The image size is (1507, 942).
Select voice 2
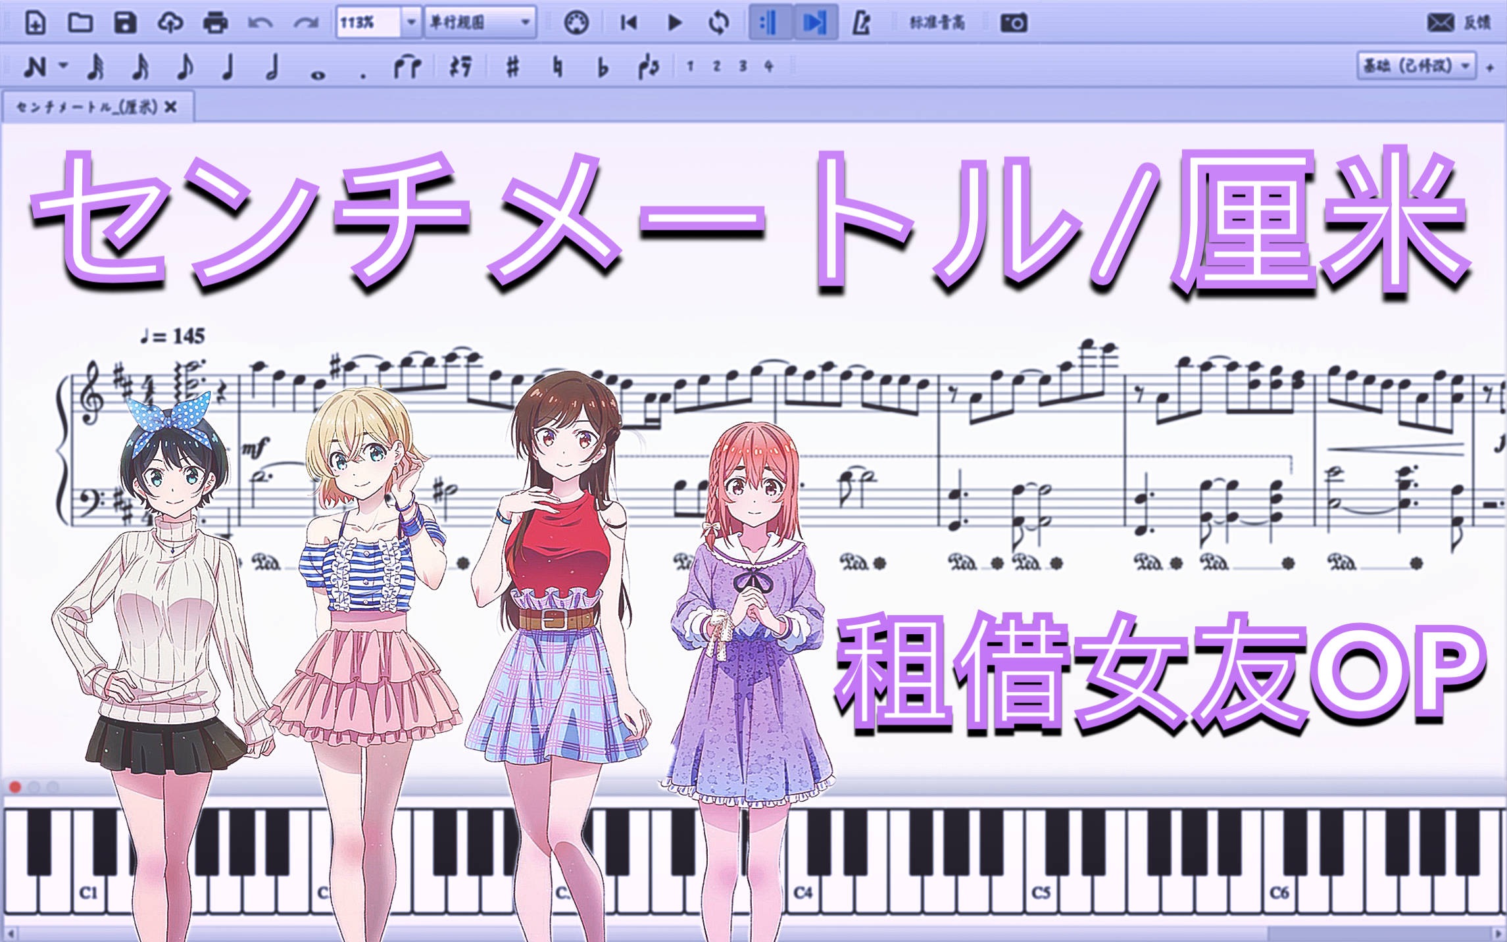[x=716, y=66]
